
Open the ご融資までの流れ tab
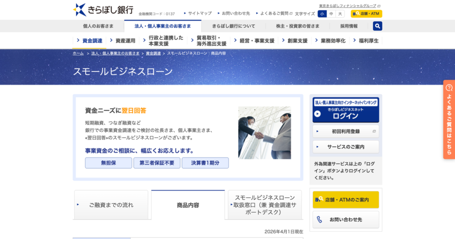(x=111, y=205)
